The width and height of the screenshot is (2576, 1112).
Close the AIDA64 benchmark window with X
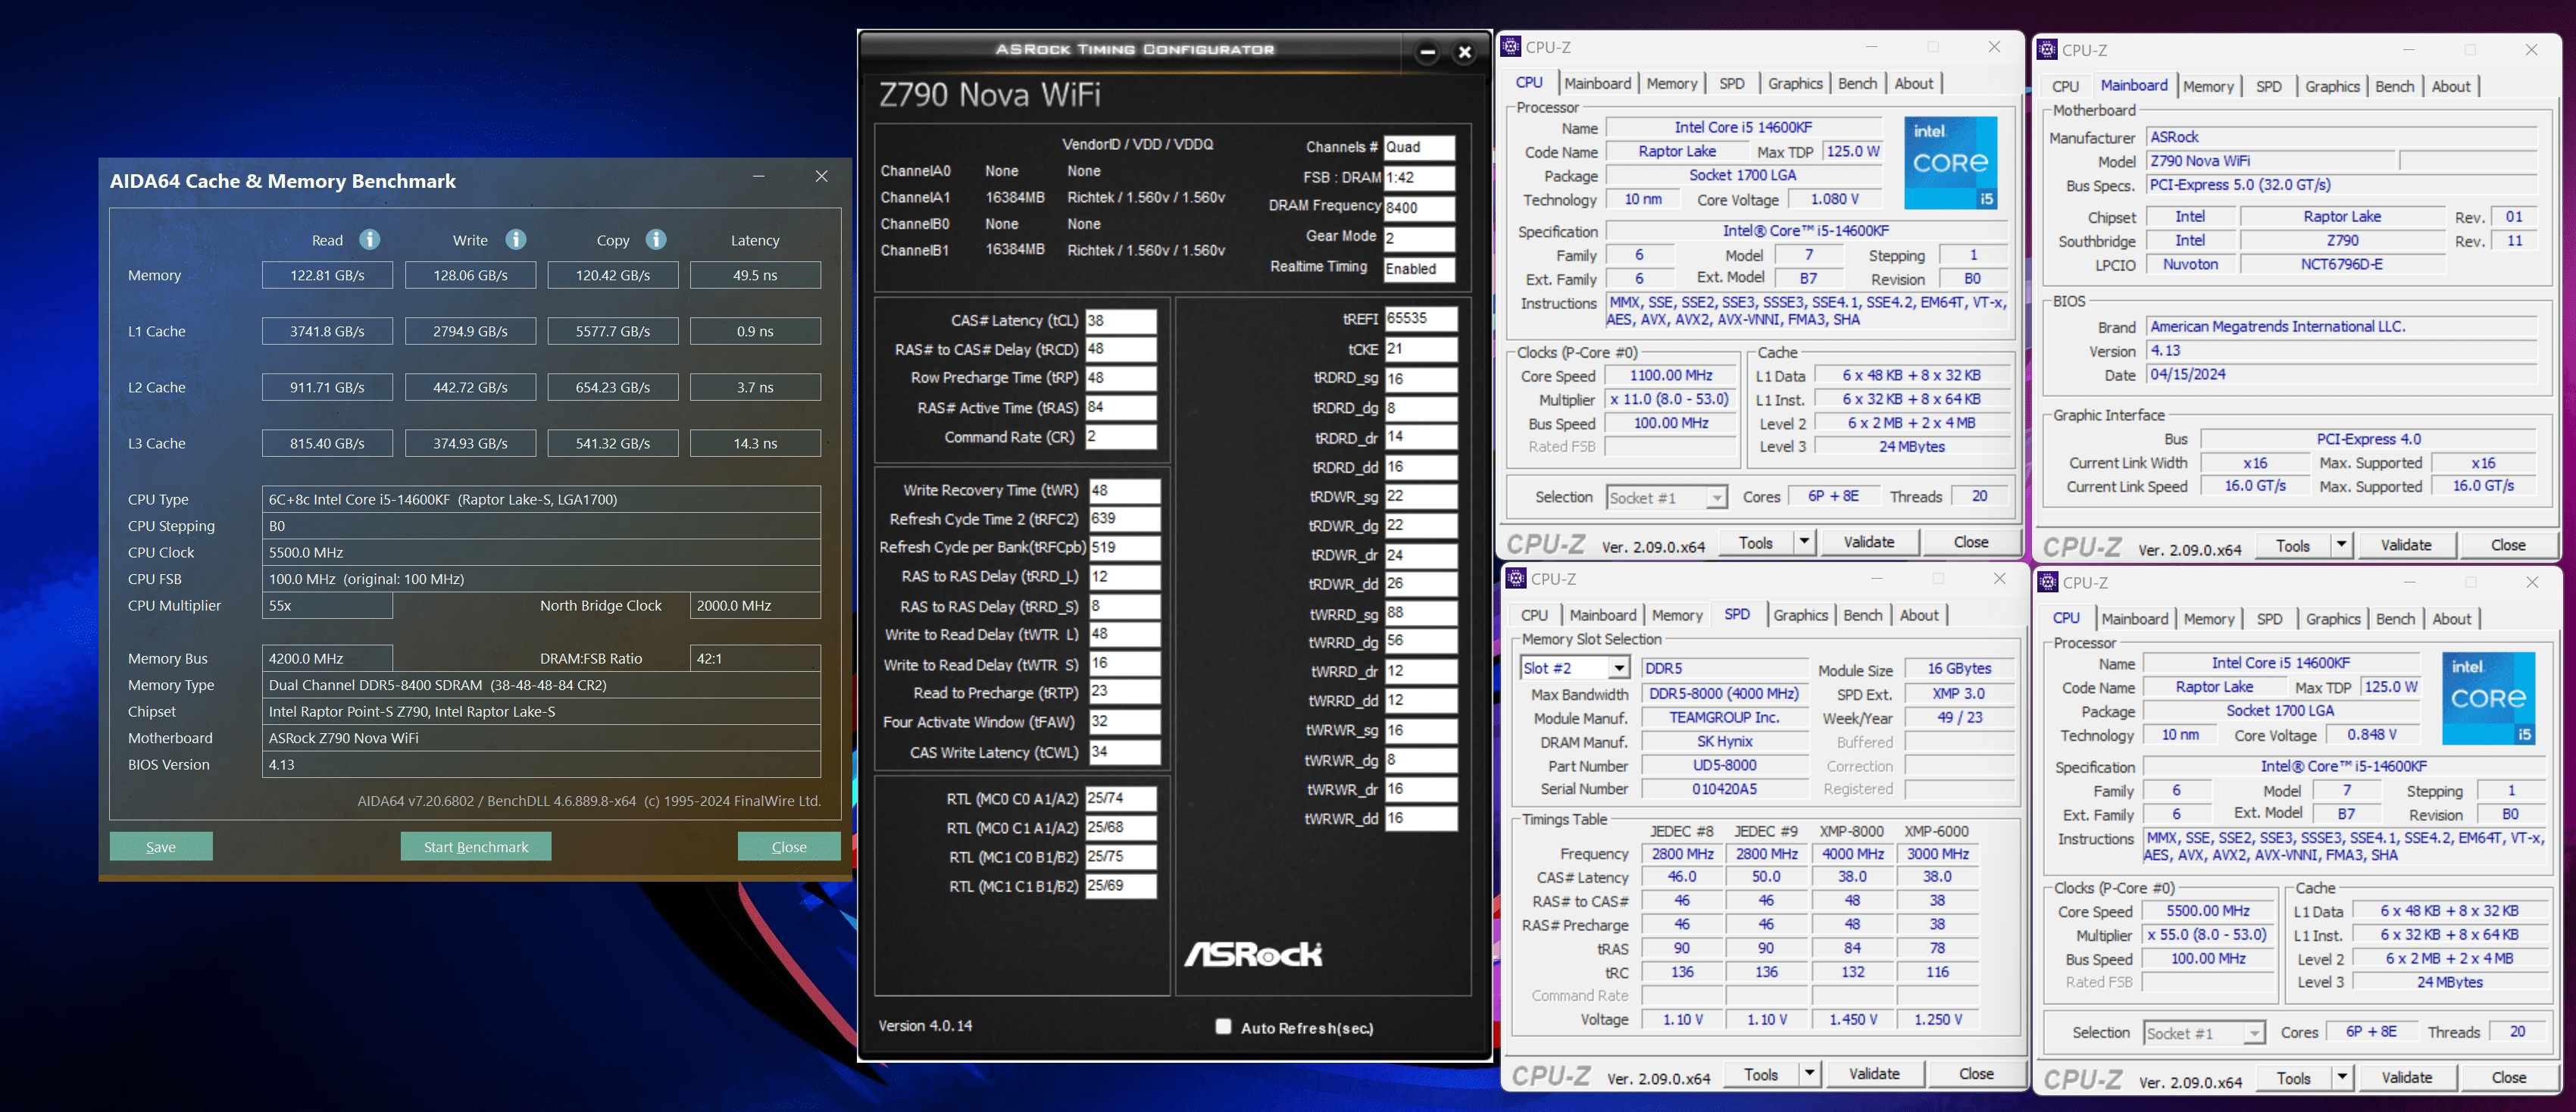(821, 177)
